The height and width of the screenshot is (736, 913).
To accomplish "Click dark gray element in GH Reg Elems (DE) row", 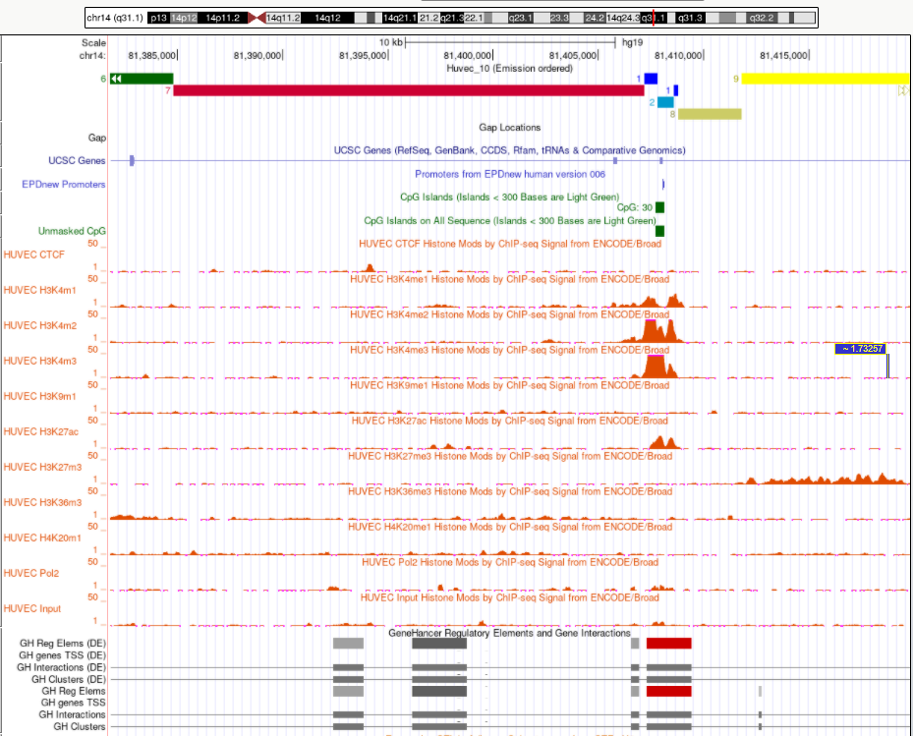I will point(439,644).
